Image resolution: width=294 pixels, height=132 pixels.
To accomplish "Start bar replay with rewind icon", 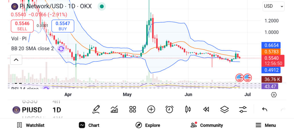I will point(206,109).
